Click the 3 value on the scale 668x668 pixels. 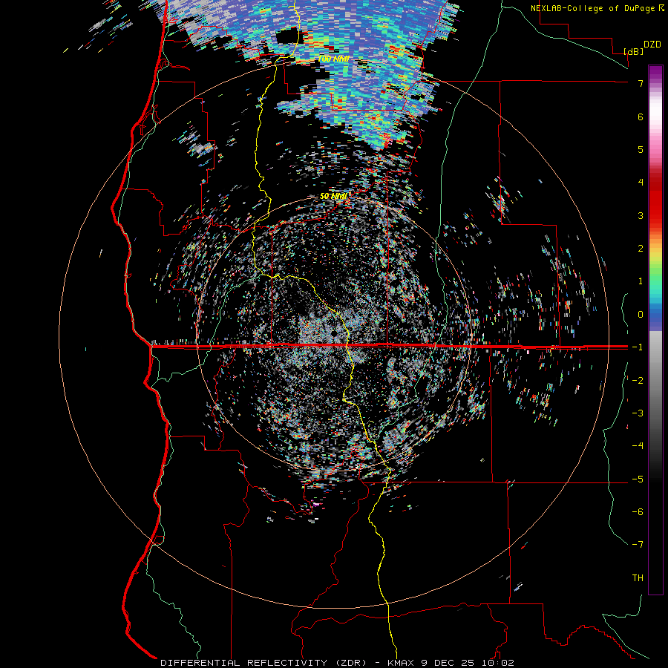click(x=641, y=215)
